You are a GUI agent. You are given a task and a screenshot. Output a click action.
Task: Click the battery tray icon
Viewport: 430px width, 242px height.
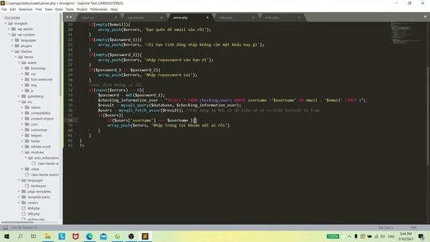[x=370, y=236]
